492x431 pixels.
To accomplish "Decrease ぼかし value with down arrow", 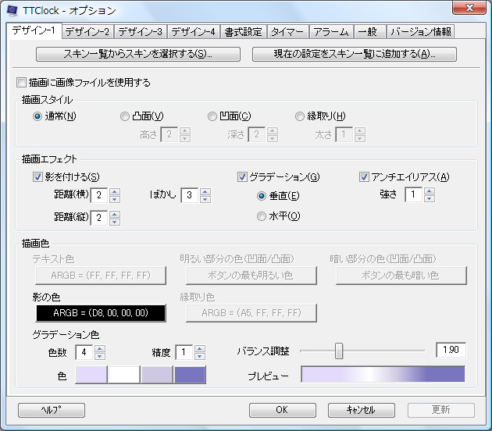I will click(x=205, y=199).
